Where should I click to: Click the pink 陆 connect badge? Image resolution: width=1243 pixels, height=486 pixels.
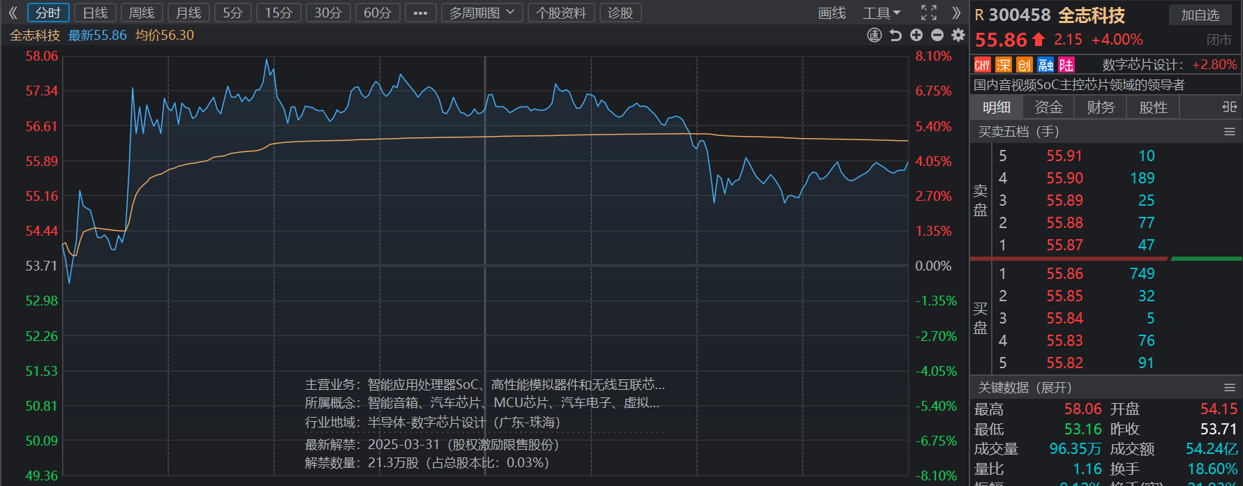(1066, 65)
